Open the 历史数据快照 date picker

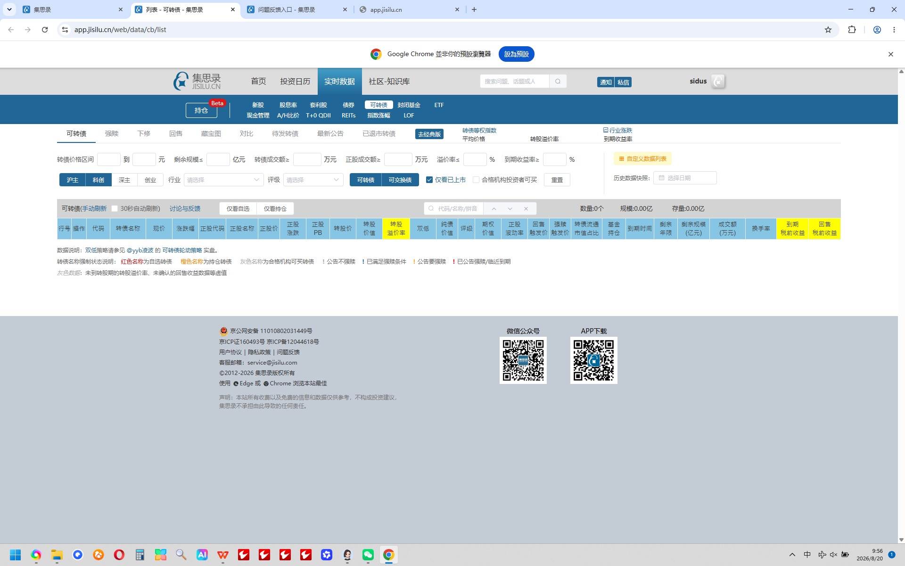coord(685,178)
